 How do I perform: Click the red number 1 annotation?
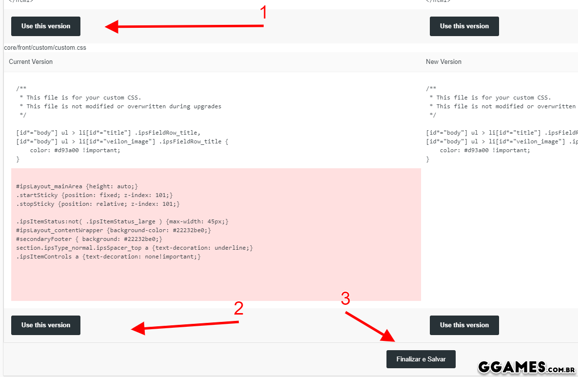[264, 13]
